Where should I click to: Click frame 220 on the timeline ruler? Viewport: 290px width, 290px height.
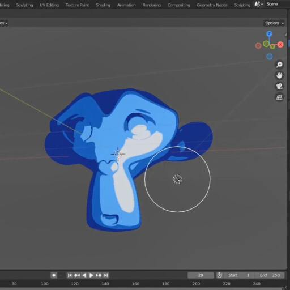click(x=227, y=284)
